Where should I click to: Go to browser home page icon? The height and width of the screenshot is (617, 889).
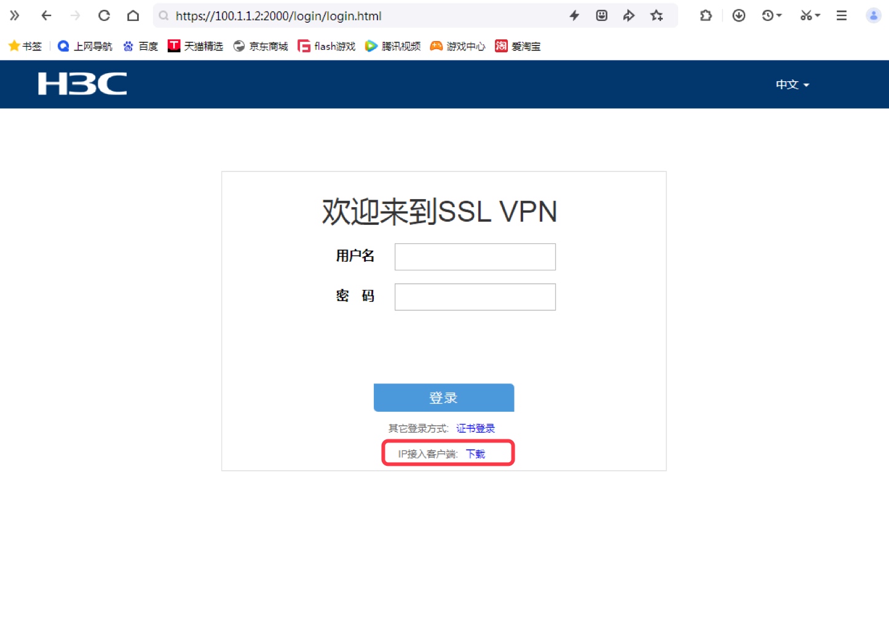(x=133, y=16)
